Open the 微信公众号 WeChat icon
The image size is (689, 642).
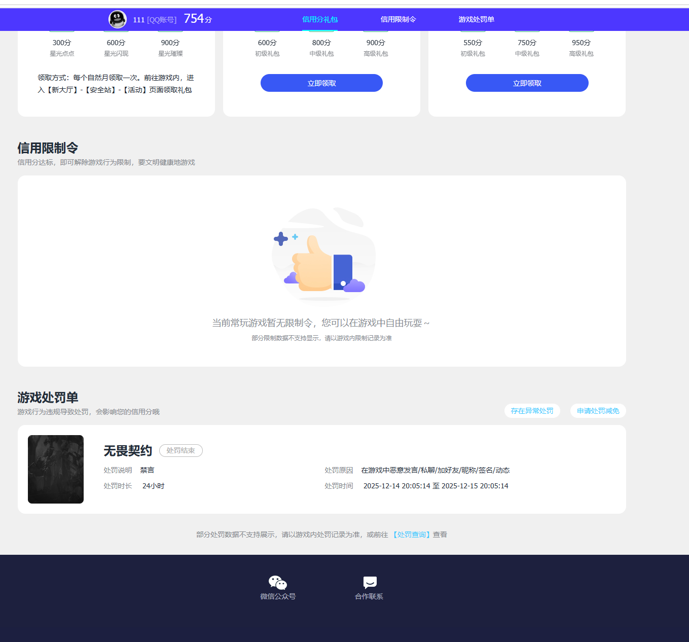(x=278, y=583)
